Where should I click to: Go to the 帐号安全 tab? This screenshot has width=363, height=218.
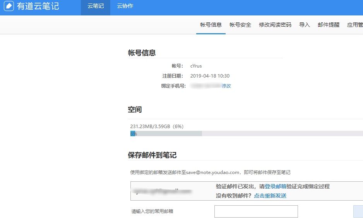tap(240, 25)
